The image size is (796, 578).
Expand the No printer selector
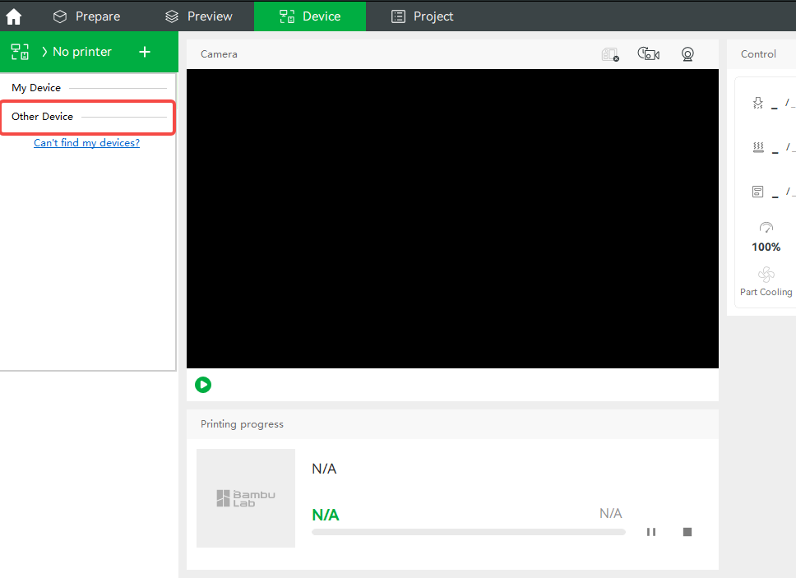[76, 52]
